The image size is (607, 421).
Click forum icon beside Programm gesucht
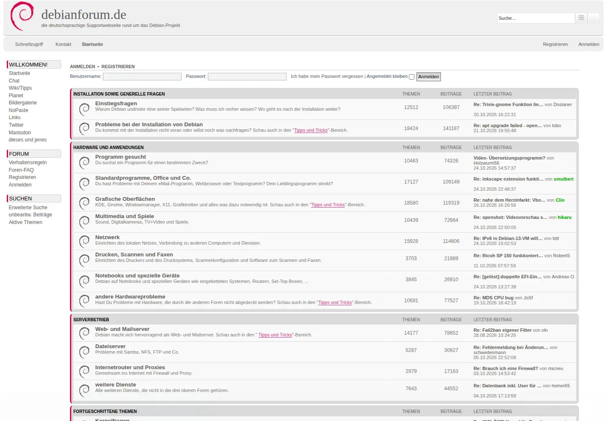pyautogui.click(x=84, y=163)
